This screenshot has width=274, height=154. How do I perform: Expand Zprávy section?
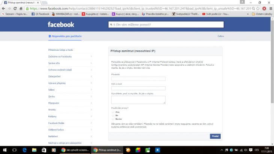[70, 97]
